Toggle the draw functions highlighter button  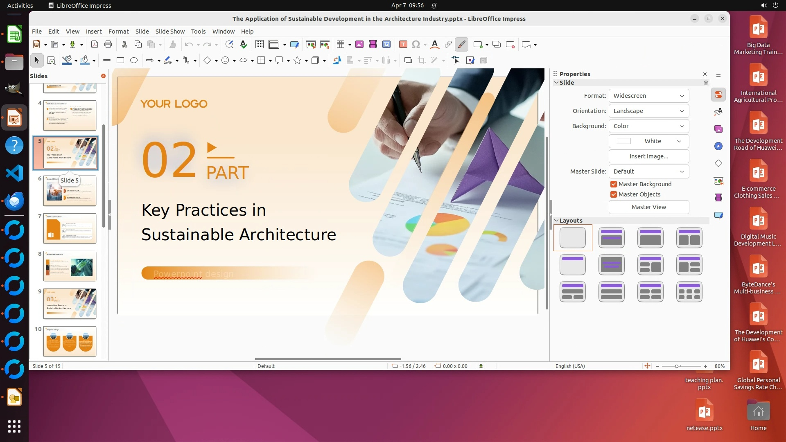tap(461, 45)
